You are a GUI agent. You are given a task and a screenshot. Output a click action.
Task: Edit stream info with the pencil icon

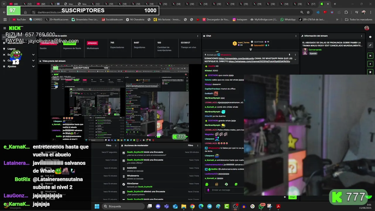[x=370, y=45]
